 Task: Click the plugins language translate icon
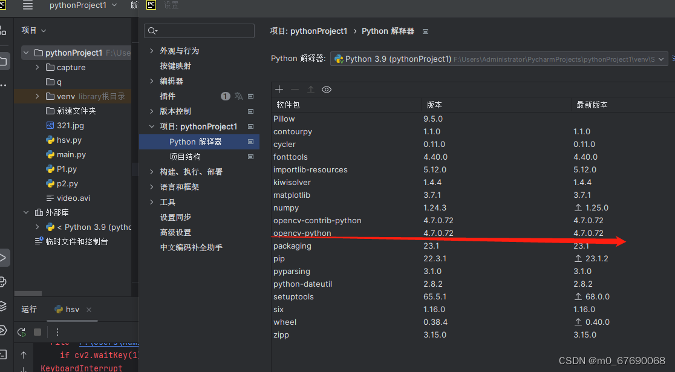pos(238,96)
